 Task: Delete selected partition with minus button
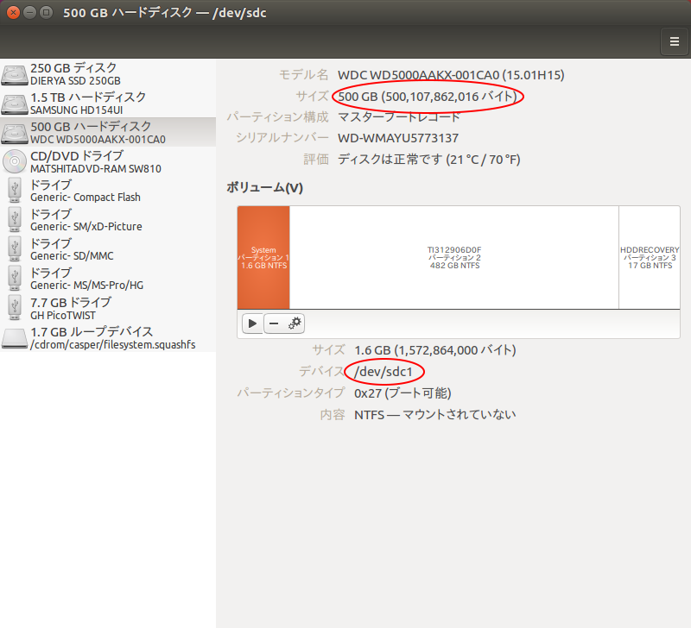coord(274,323)
